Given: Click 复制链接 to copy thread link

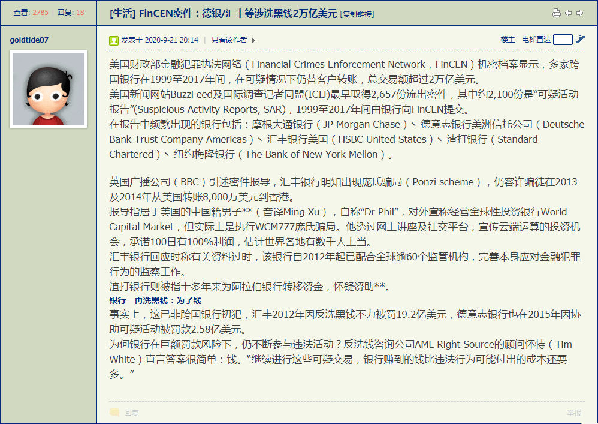Looking at the screenshot, I should click(357, 14).
